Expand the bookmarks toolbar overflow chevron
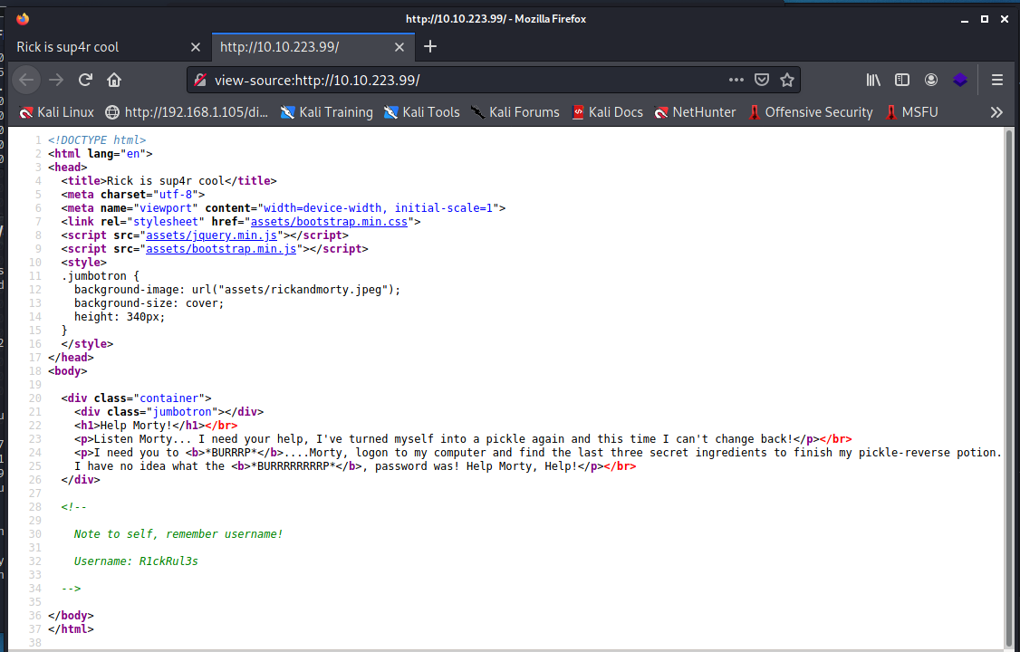Viewport: 1020px width, 652px height. [x=996, y=112]
